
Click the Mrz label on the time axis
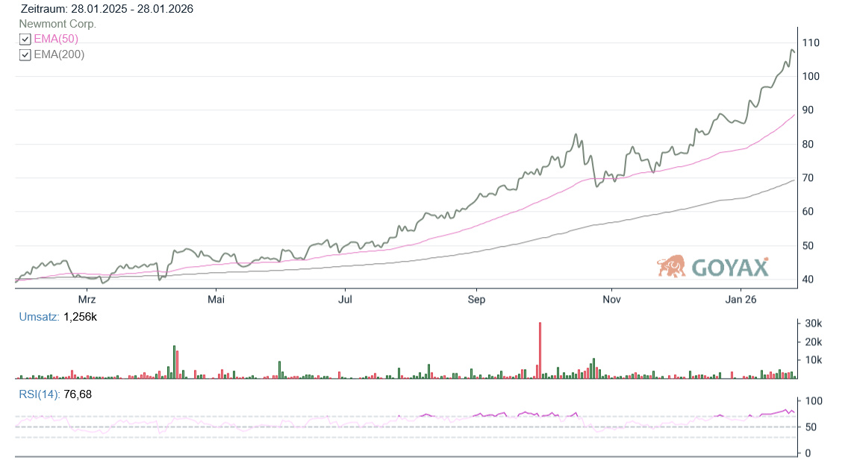pos(87,300)
